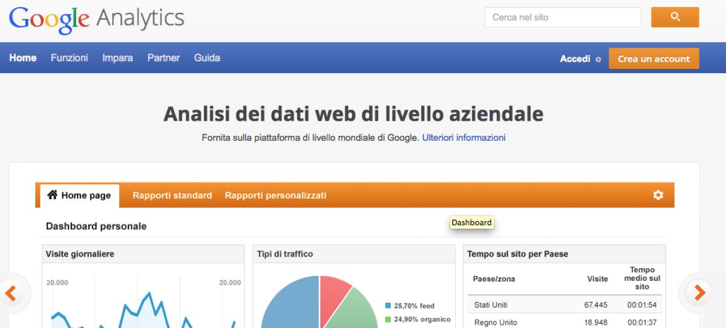
Task: Click the 'Crea un account' button
Action: [654, 59]
